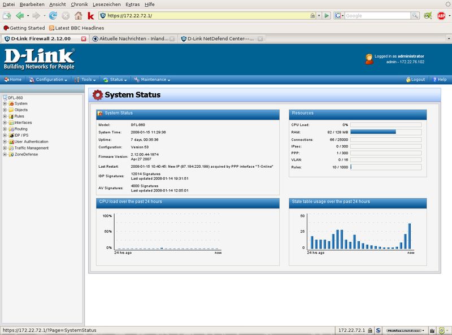Click the browser Home icon

point(78,16)
